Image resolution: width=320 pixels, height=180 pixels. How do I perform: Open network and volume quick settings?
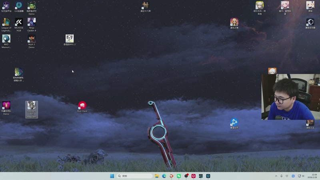point(301,176)
